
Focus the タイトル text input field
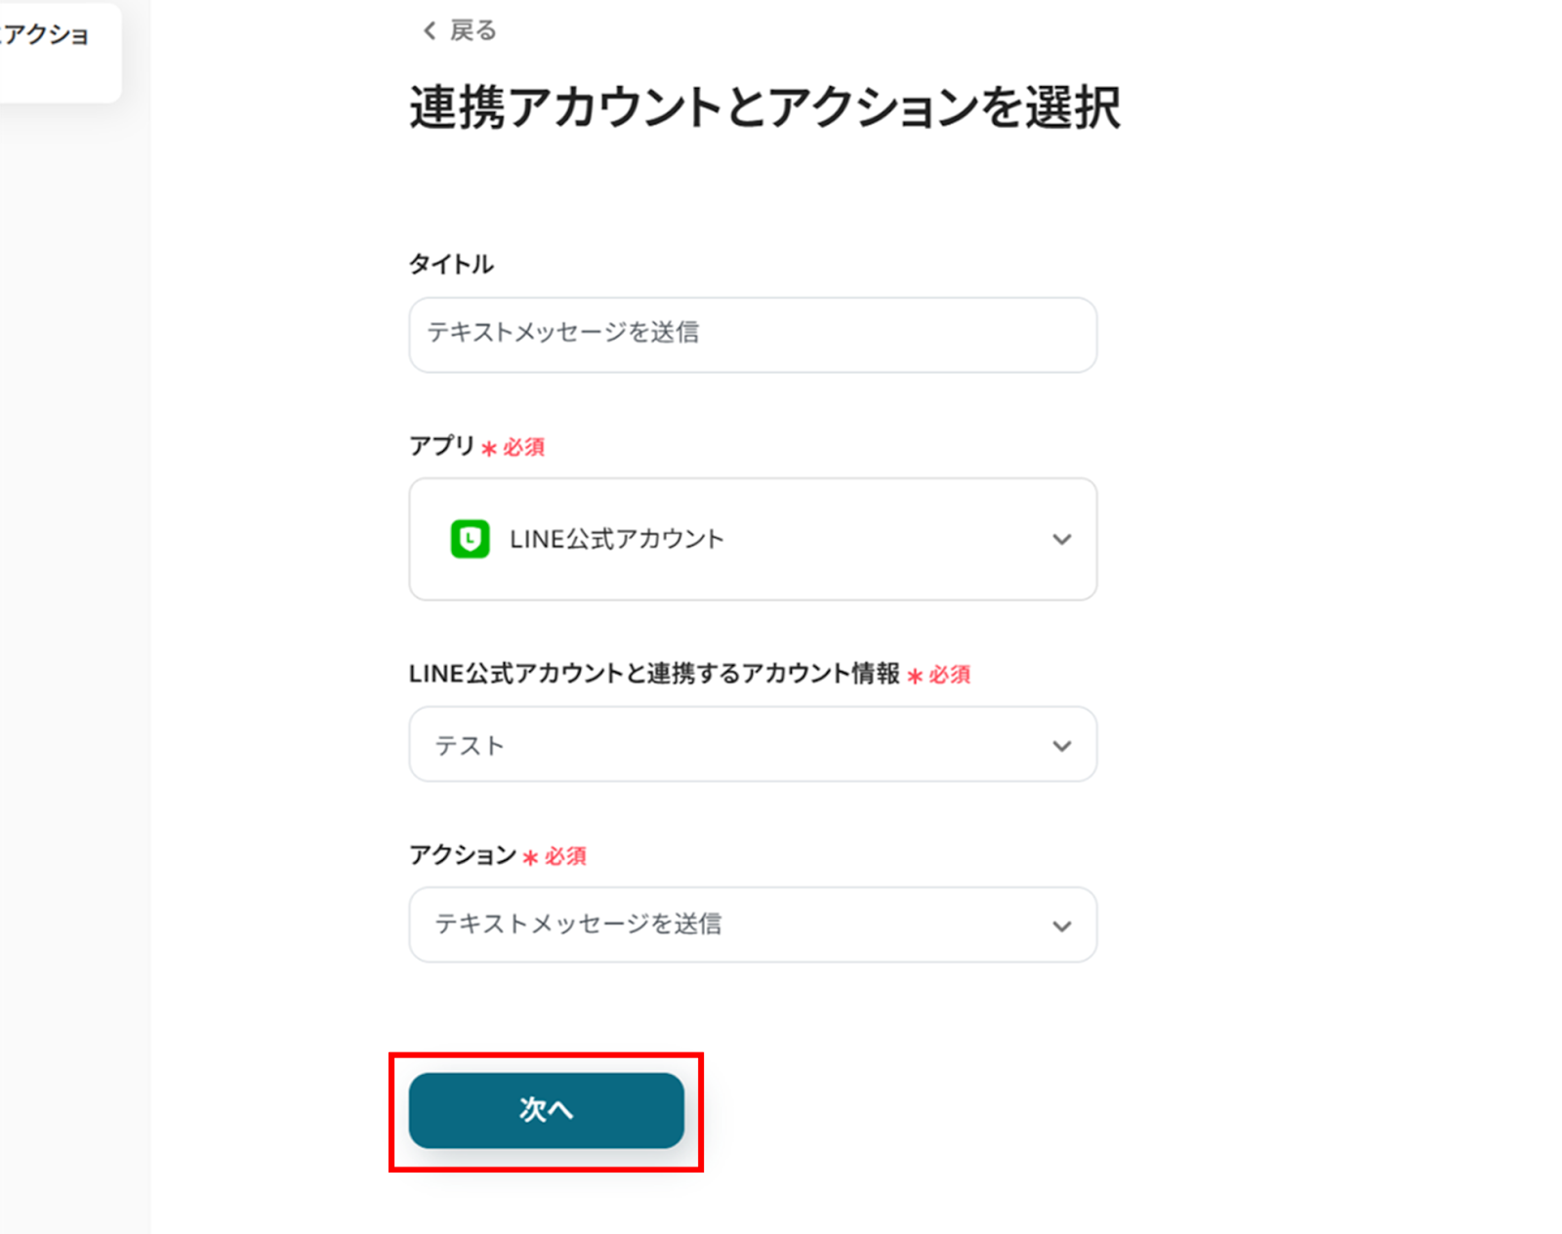(x=753, y=335)
